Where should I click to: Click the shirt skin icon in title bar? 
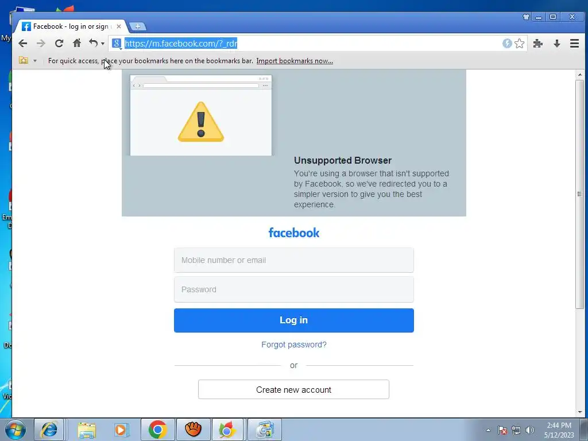(x=526, y=17)
